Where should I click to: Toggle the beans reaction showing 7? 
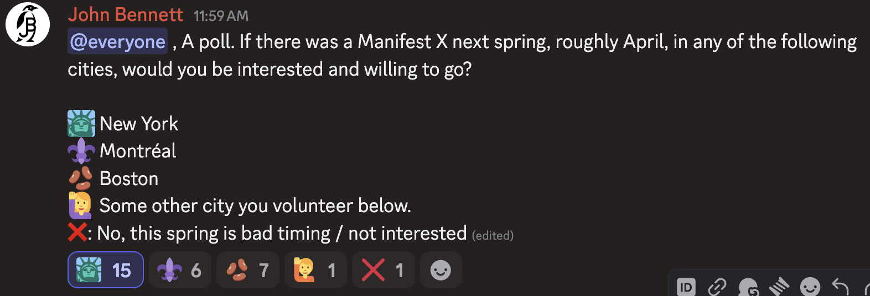coord(247,270)
